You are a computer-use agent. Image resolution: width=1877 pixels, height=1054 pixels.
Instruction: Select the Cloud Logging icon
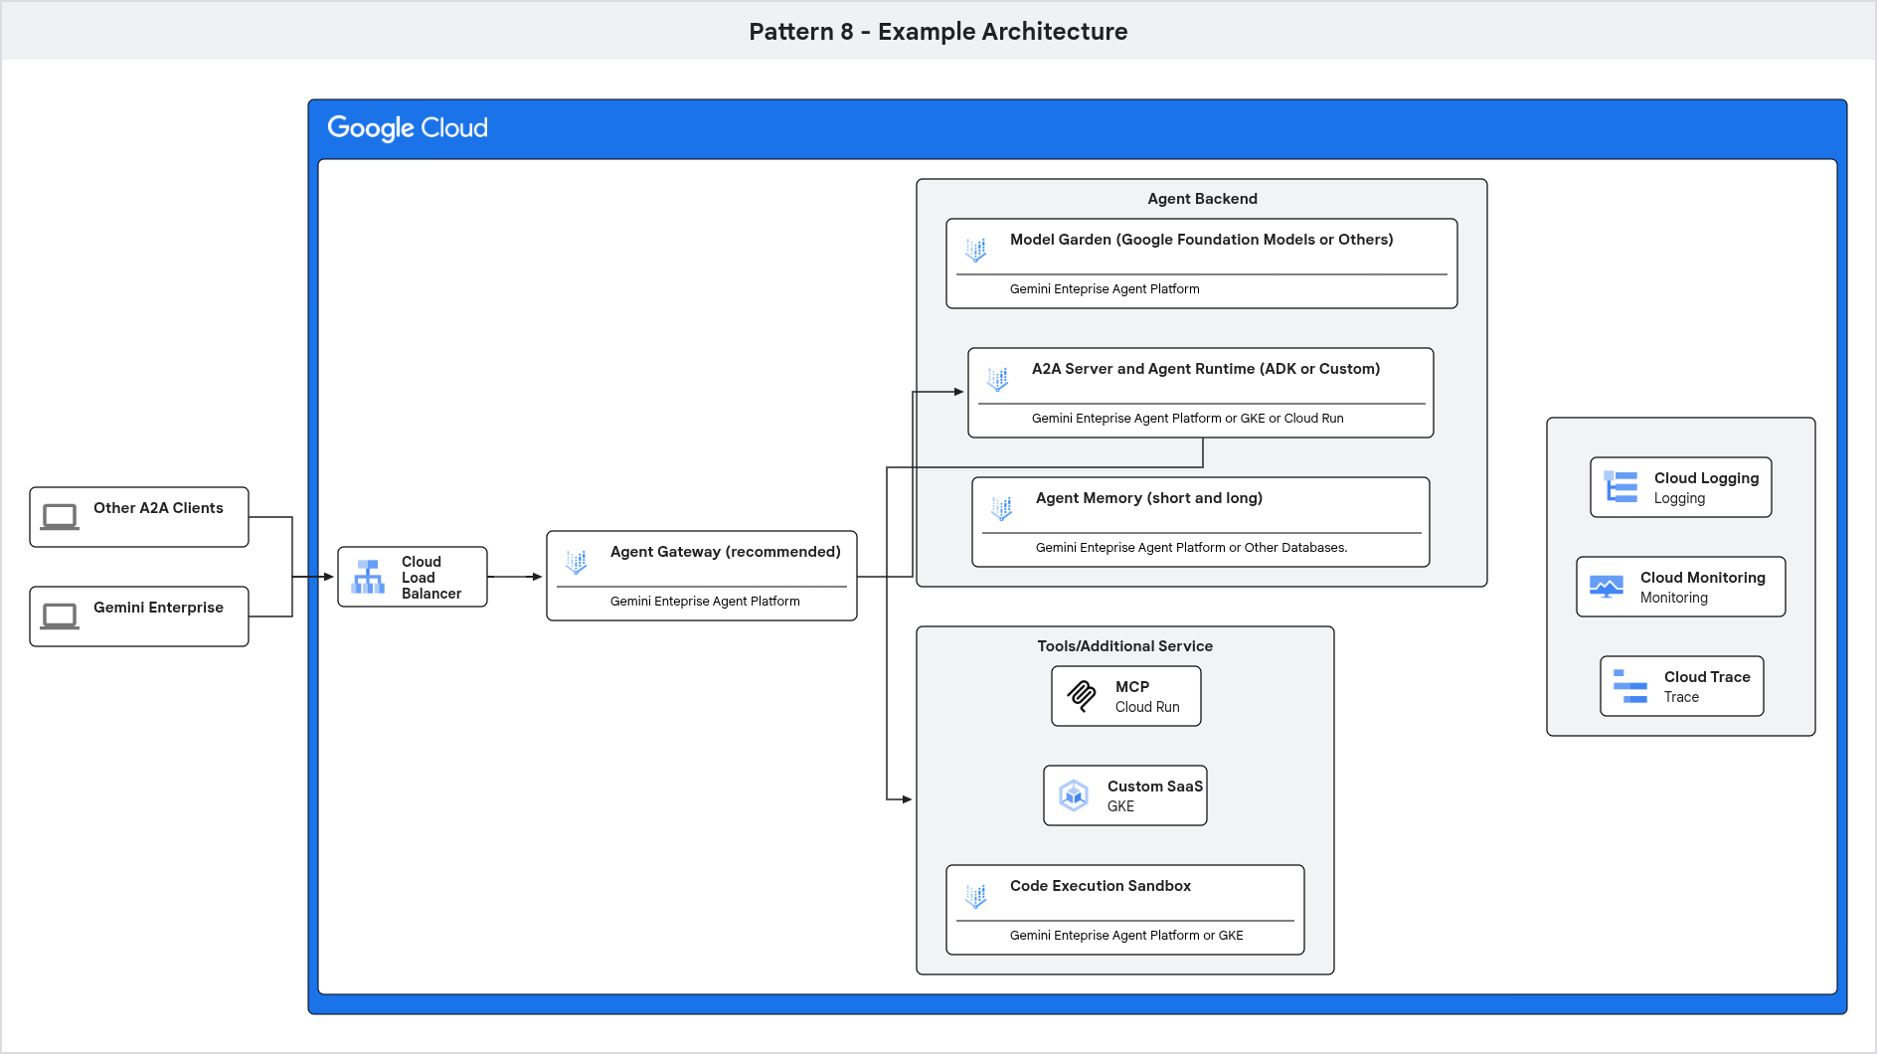(x=1621, y=487)
